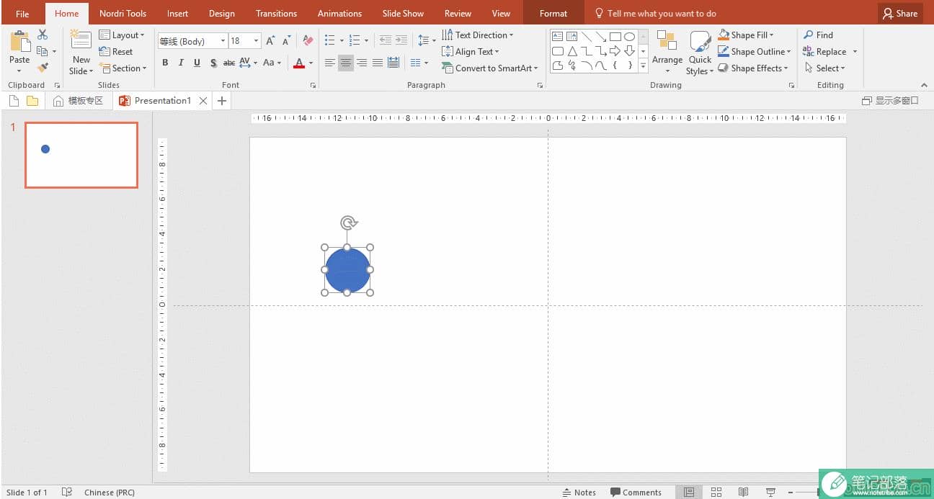Select the Rounded Rectangle shape

(558, 51)
